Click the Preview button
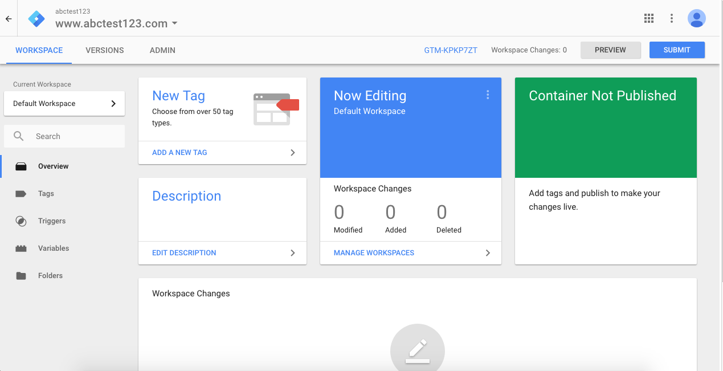The height and width of the screenshot is (371, 723). click(x=611, y=50)
